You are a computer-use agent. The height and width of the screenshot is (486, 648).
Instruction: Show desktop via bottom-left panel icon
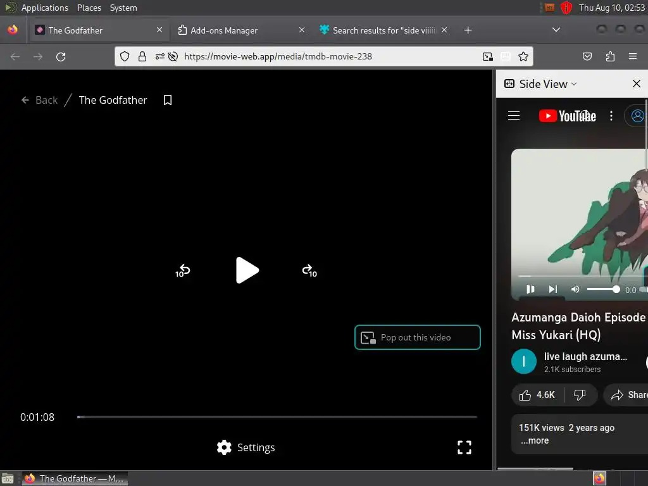8,478
